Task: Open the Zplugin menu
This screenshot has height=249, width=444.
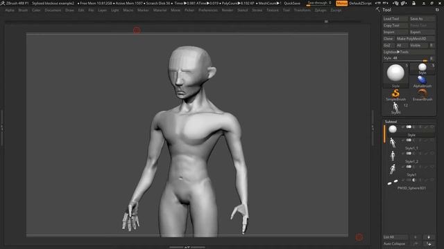Action: pos(321,10)
